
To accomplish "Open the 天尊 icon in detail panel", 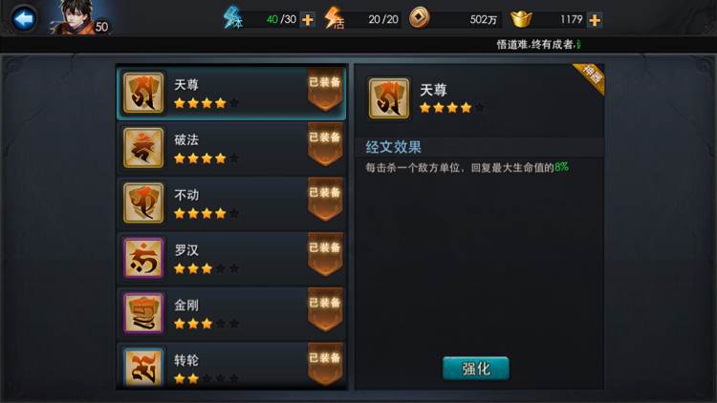I will pos(389,97).
